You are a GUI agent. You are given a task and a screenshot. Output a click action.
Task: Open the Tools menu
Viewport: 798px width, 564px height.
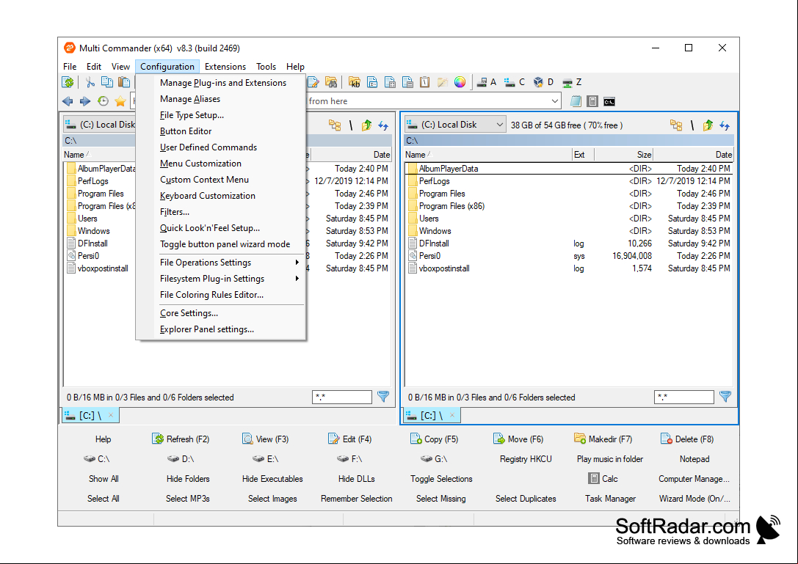(266, 67)
